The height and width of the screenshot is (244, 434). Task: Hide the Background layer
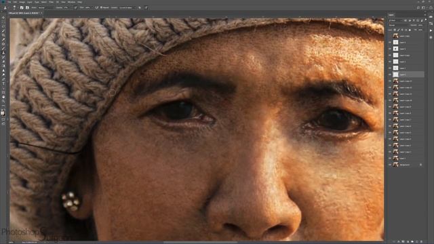click(390, 165)
